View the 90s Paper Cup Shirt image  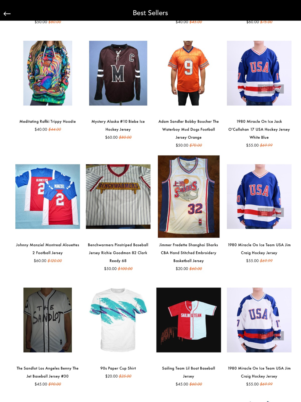click(118, 320)
